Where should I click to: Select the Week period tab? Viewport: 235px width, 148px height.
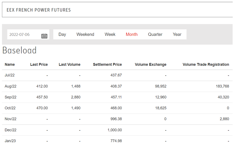[x=110, y=34]
